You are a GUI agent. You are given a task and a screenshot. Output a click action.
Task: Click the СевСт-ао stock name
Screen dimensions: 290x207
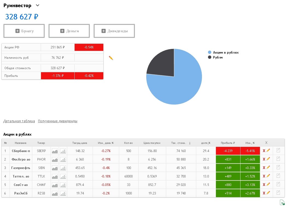click(x=21, y=185)
